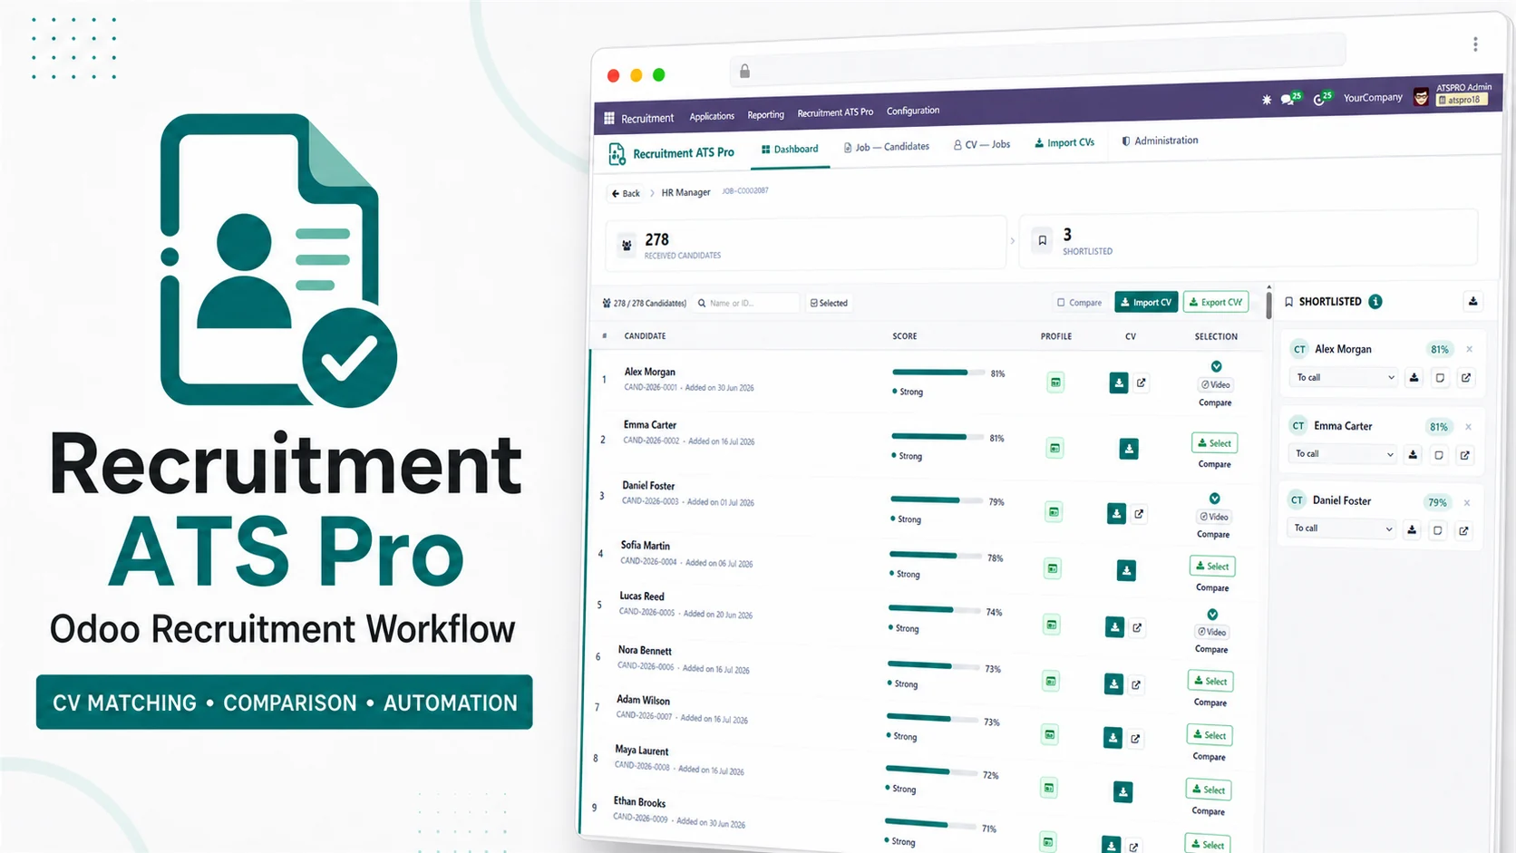Click Sofia Martin's 78% score bar
Image resolution: width=1516 pixels, height=853 pixels.
coord(936,556)
